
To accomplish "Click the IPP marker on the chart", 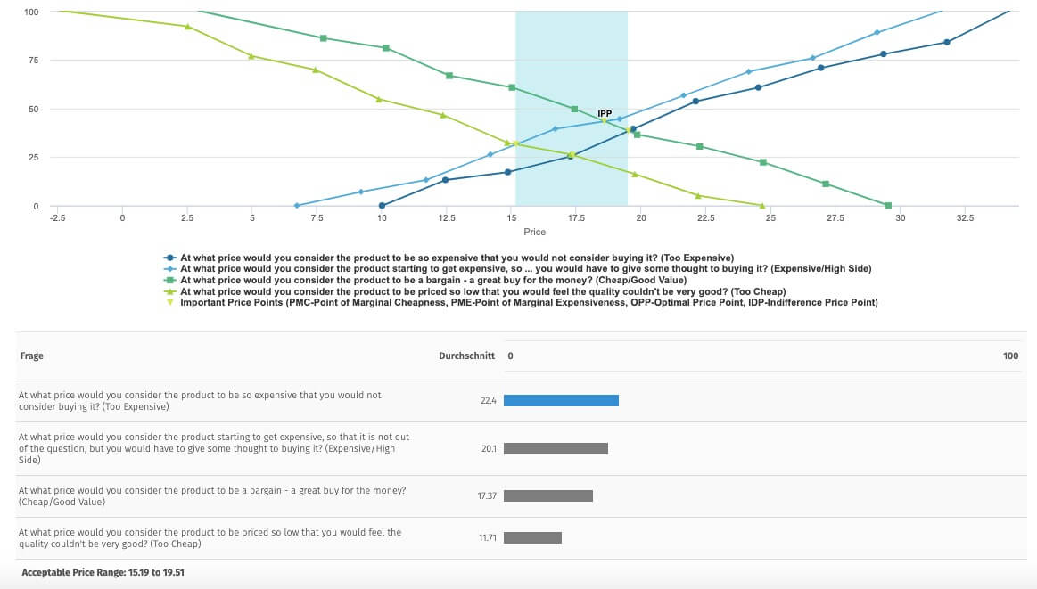I will [604, 120].
